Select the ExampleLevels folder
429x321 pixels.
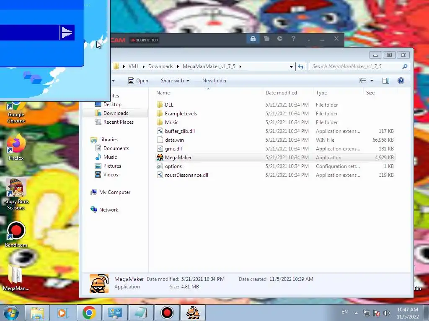click(x=181, y=114)
